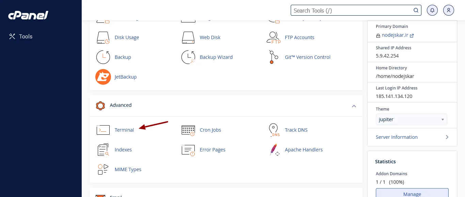Click the notifications bell icon
Viewport: 465px width, 197px height.
pyautogui.click(x=432, y=10)
